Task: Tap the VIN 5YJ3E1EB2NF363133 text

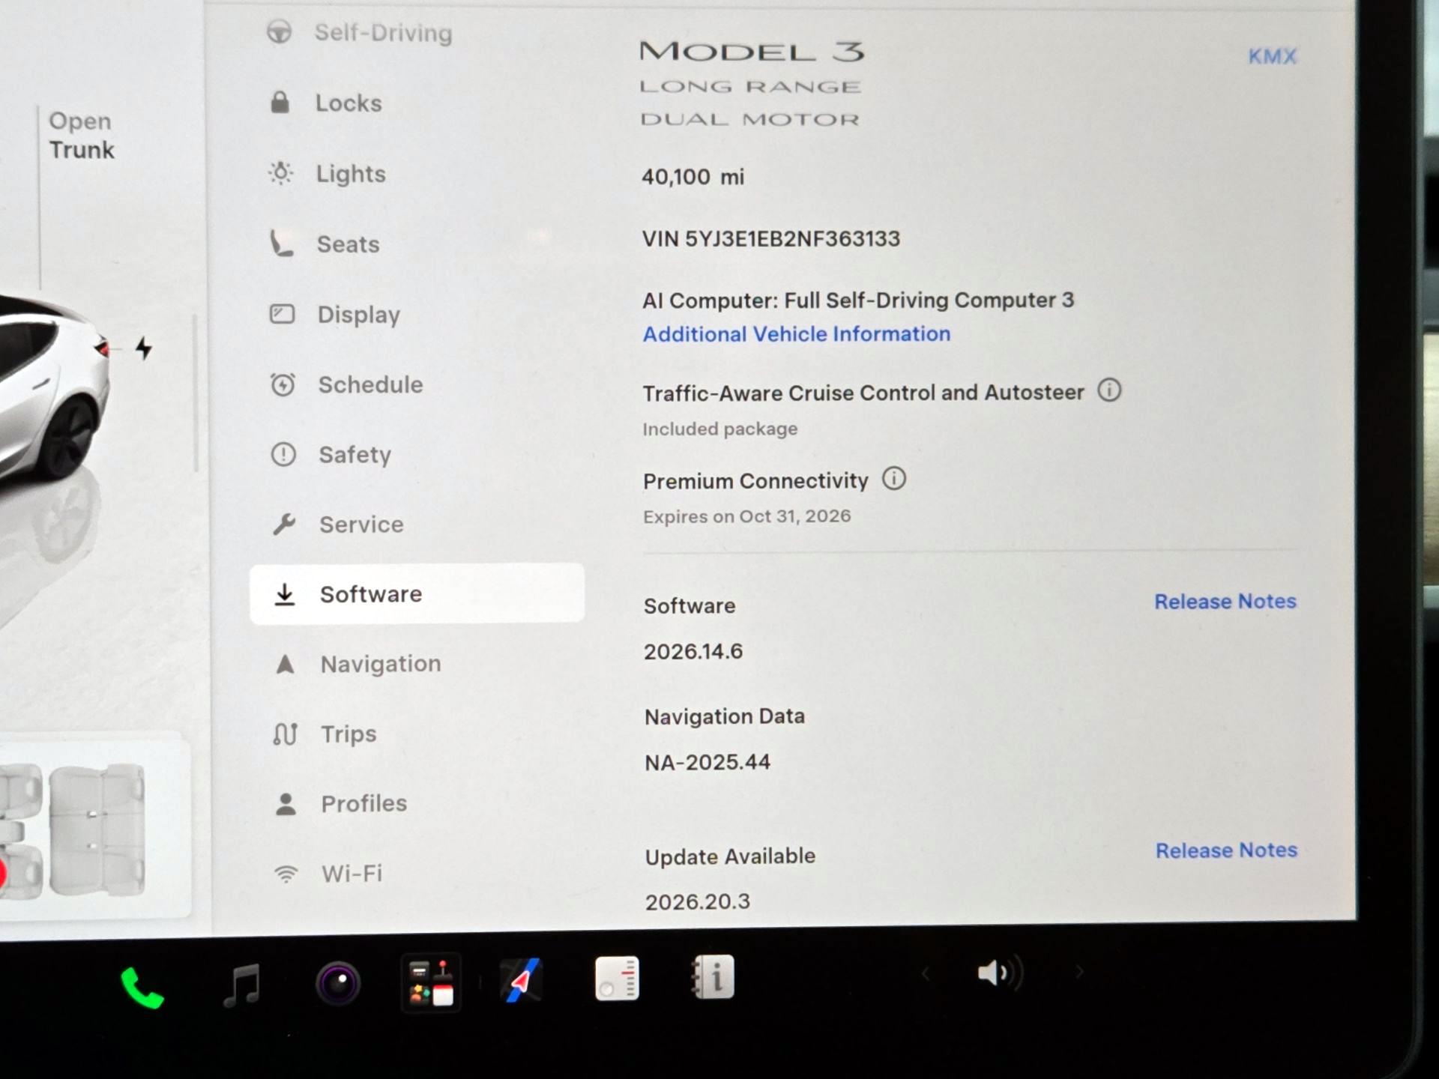Action: [771, 239]
